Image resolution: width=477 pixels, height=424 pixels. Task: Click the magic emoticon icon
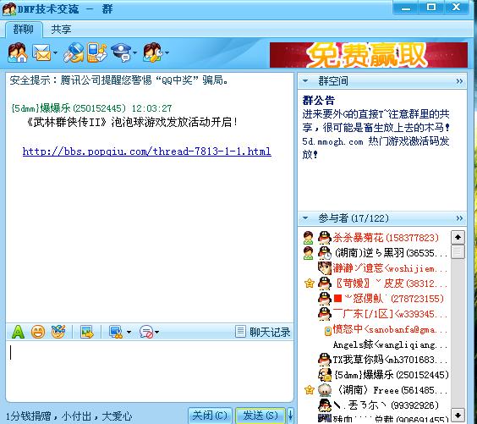pos(58,332)
